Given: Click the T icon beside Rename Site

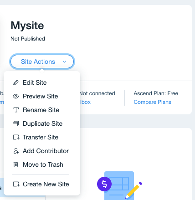Looking at the screenshot, I should (x=16, y=110).
